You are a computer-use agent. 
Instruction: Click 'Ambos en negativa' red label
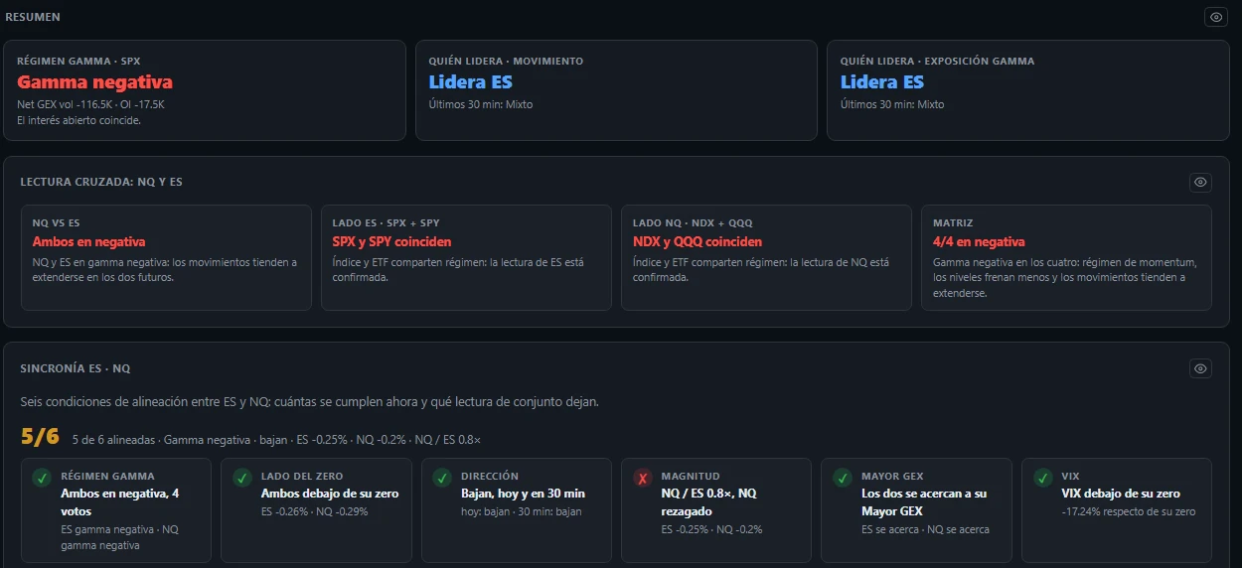pos(88,241)
